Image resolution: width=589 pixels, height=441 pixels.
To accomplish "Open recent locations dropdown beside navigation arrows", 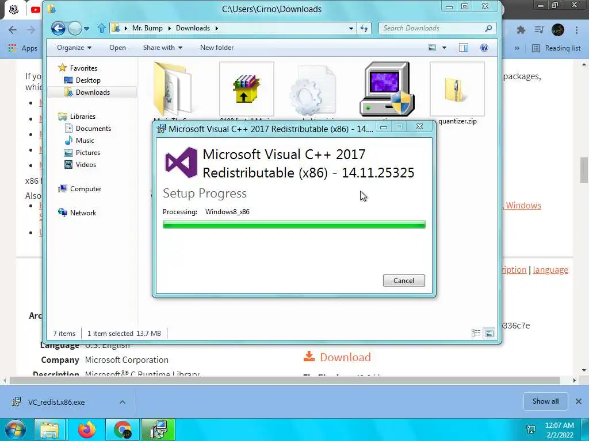I will (x=87, y=29).
